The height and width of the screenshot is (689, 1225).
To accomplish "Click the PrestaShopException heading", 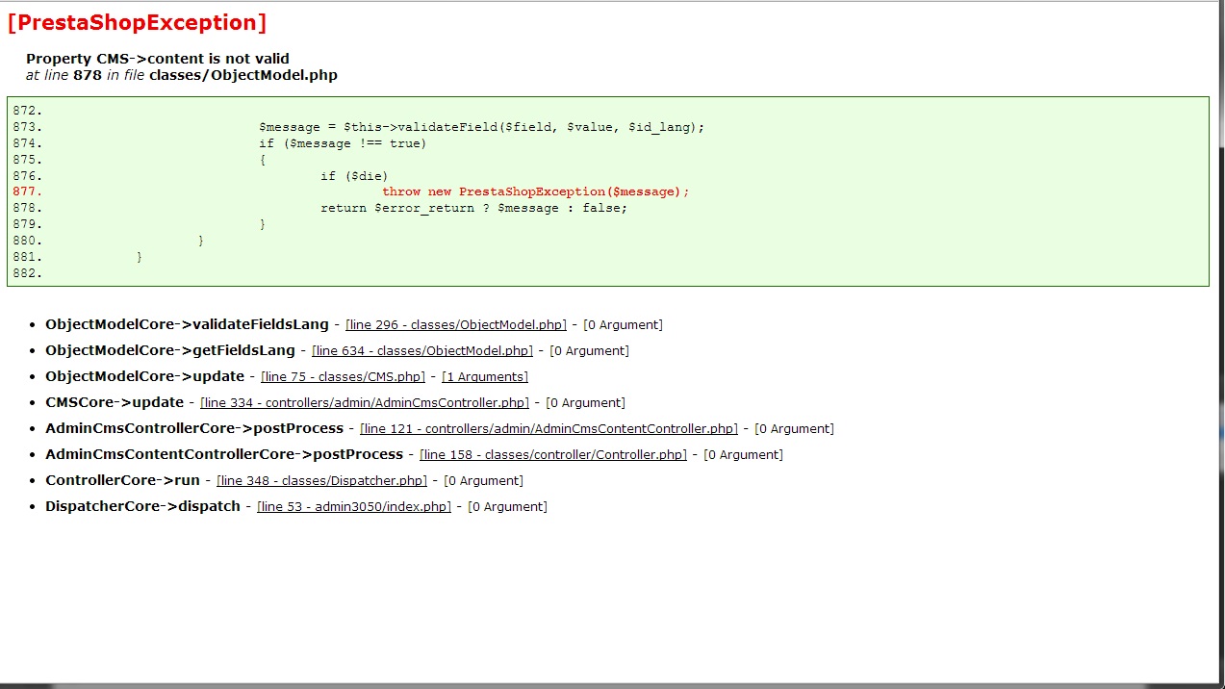I will point(137,22).
